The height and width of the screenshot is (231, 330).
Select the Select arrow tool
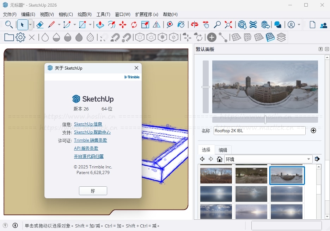[22, 25]
